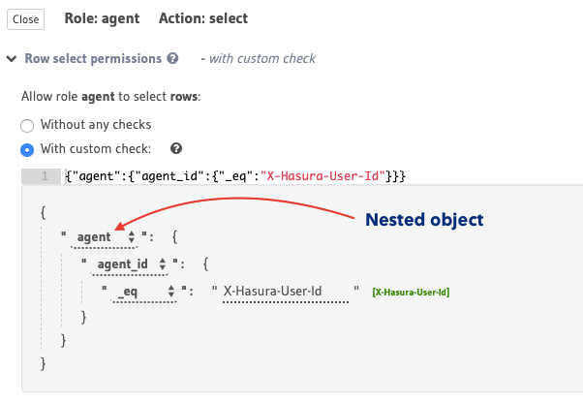Click line number 1 in editor gutter
The width and height of the screenshot is (583, 402).
point(43,175)
